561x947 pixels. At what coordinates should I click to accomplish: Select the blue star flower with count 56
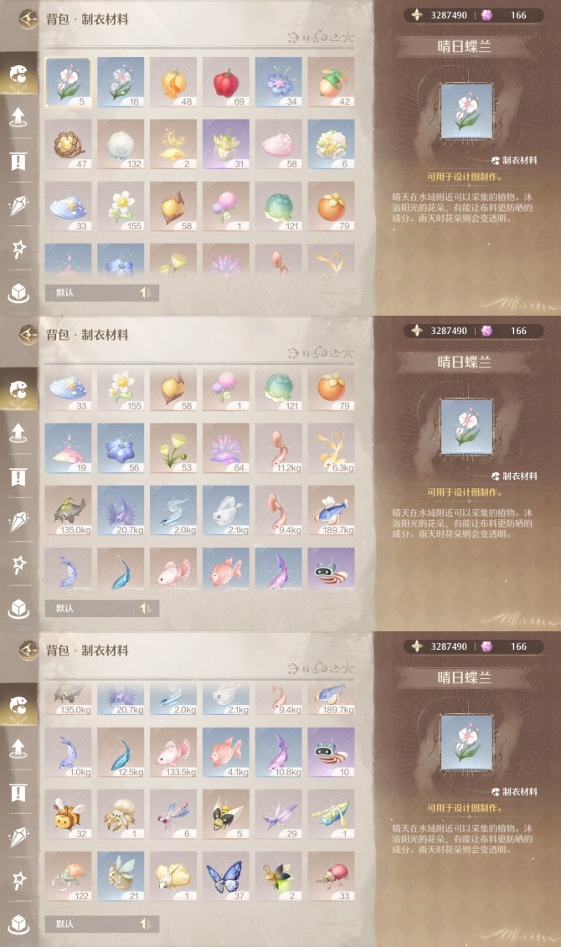coord(121,448)
